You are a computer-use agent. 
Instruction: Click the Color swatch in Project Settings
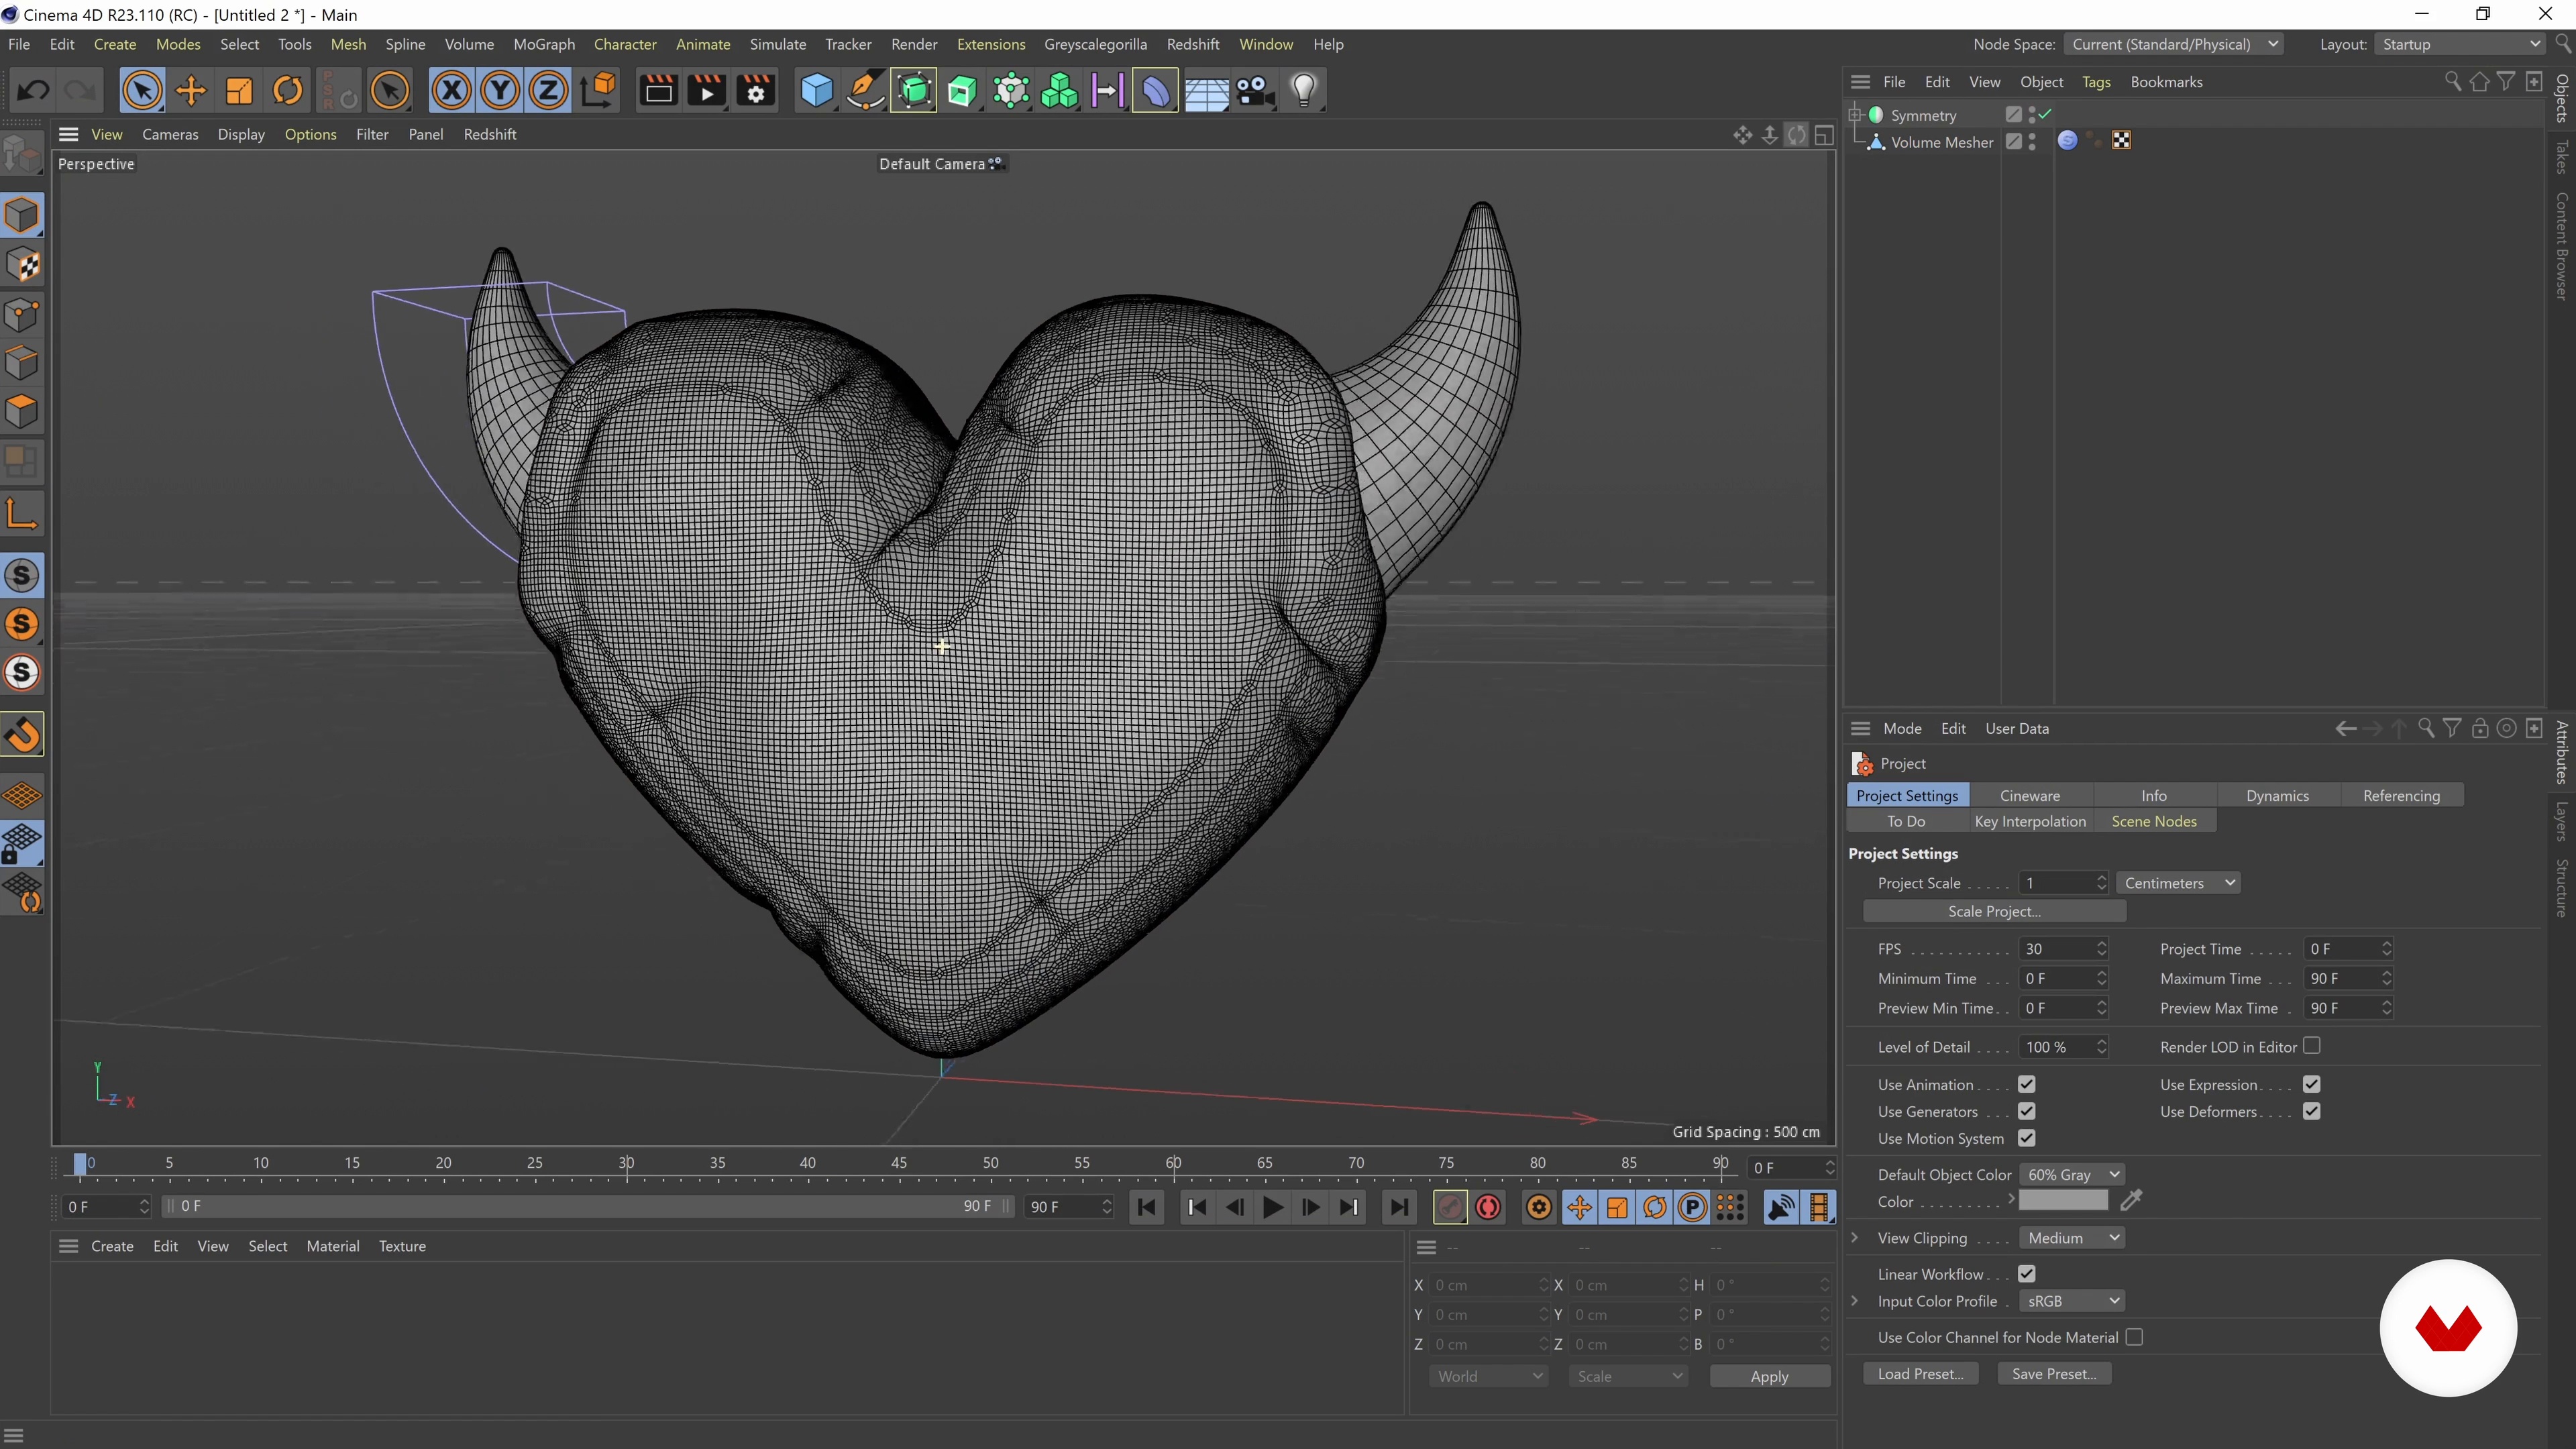click(2063, 1201)
